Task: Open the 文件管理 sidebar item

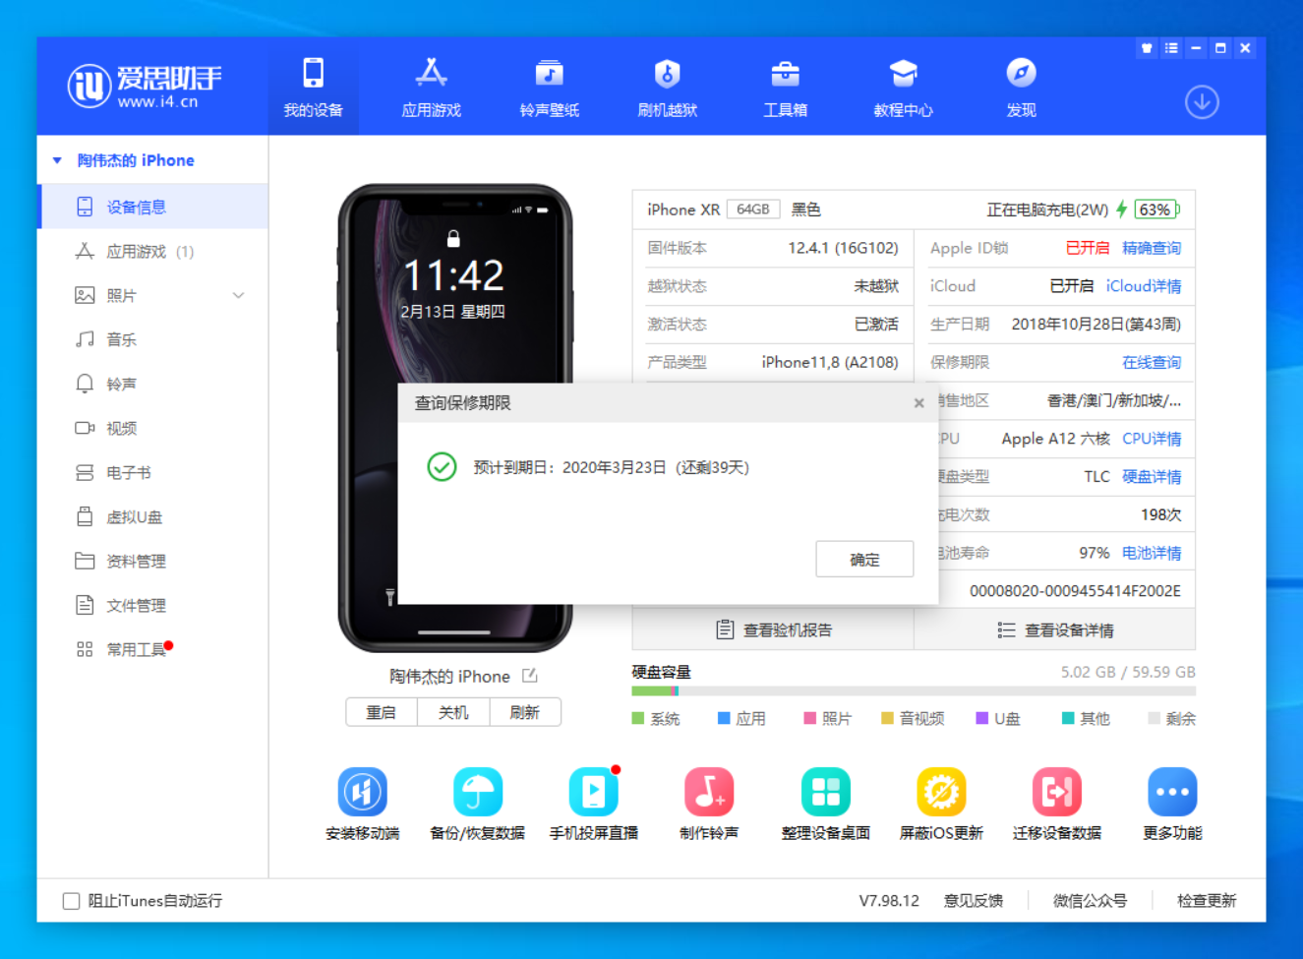Action: 152,605
